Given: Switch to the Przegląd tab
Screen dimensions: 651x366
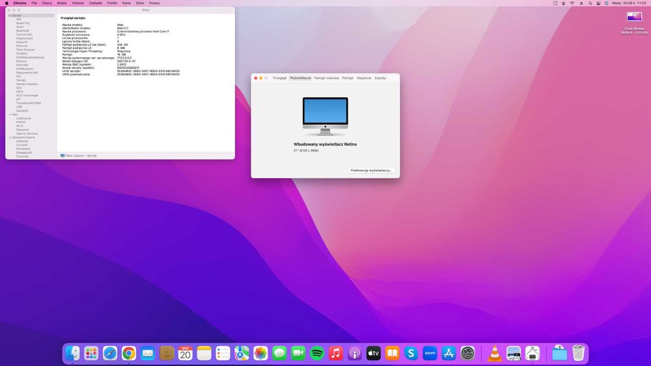Looking at the screenshot, I should (279, 78).
